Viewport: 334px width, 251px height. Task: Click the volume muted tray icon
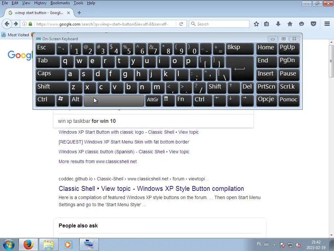[x=298, y=245]
